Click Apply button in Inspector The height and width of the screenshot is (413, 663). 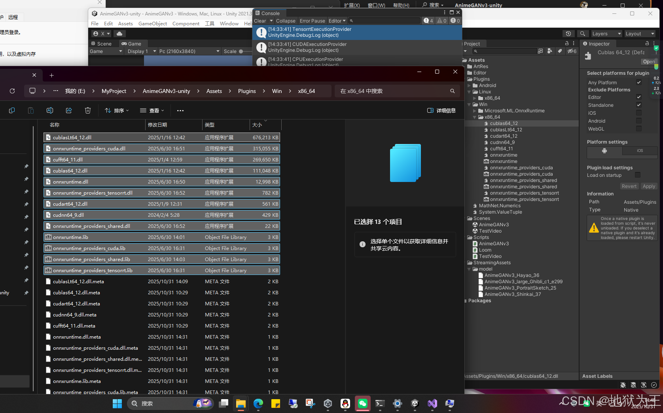coord(649,186)
